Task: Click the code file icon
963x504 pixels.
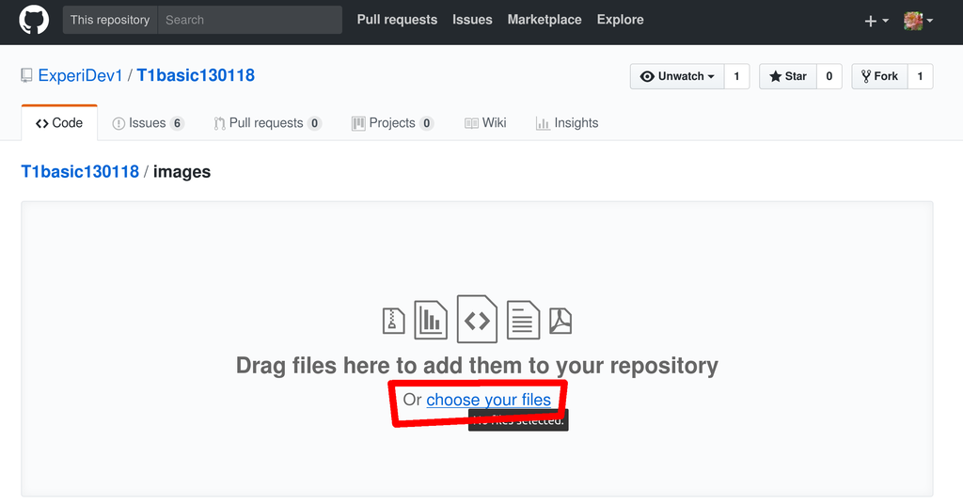Action: [477, 319]
